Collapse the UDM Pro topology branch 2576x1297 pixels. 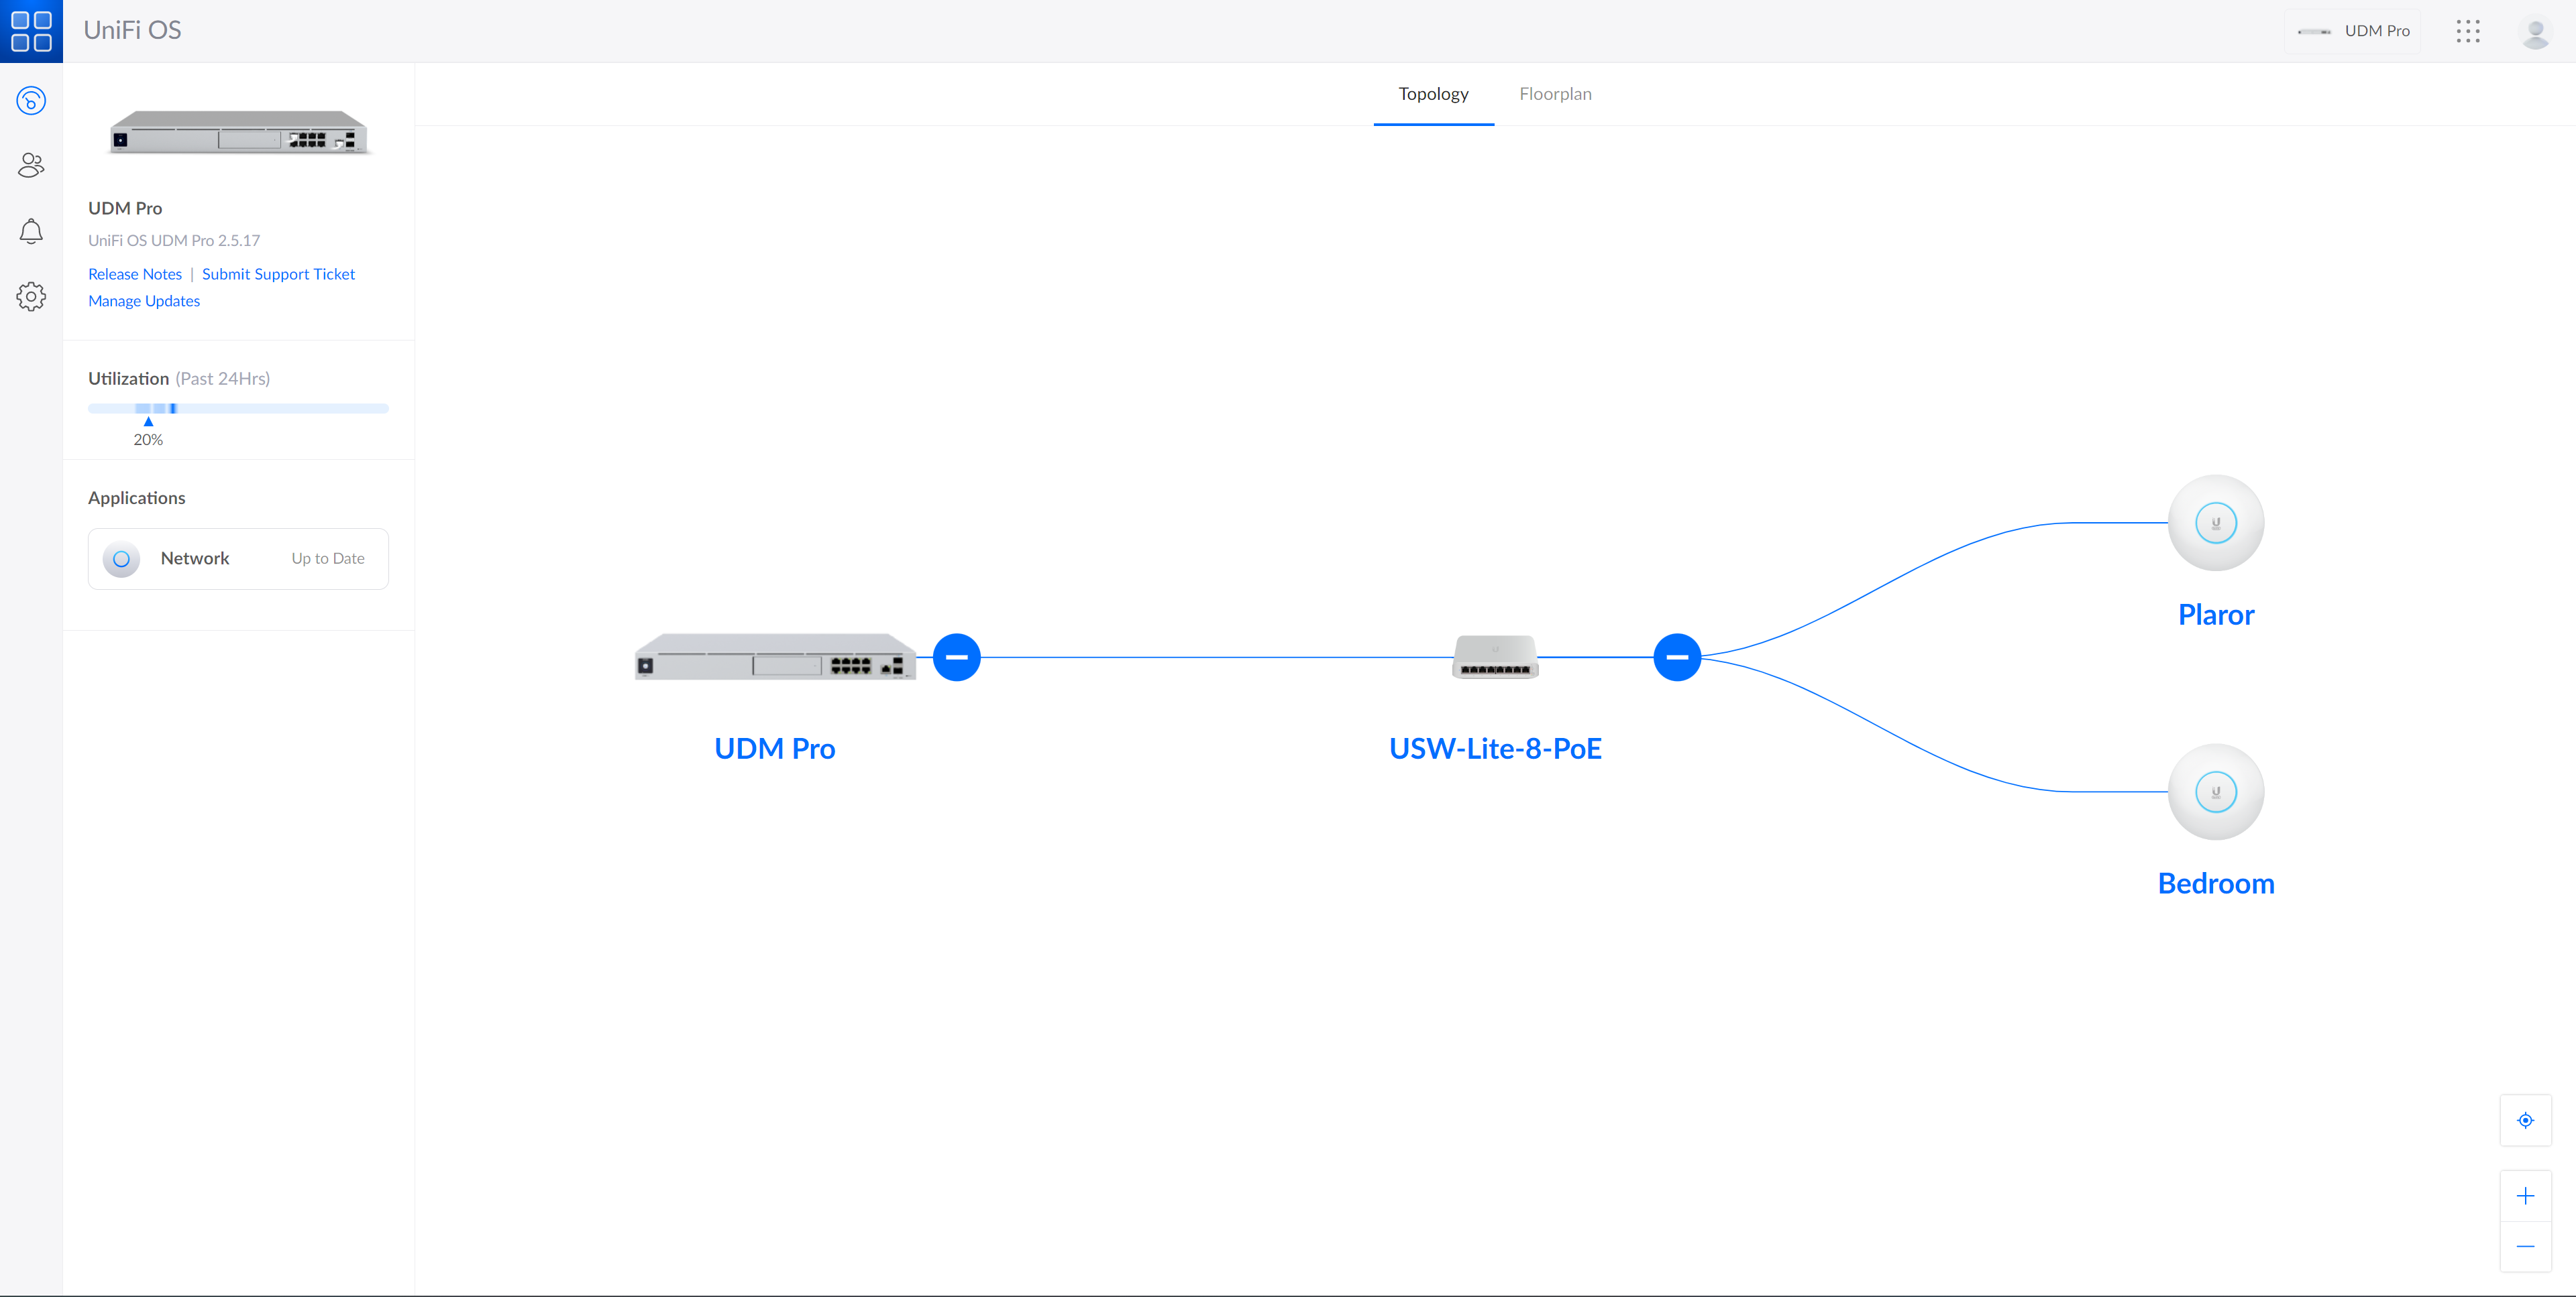tap(957, 656)
